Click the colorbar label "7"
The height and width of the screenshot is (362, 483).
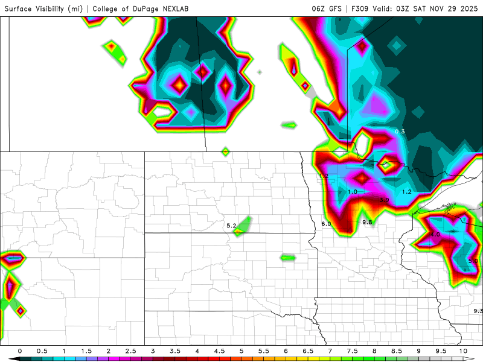pyautogui.click(x=330, y=351)
